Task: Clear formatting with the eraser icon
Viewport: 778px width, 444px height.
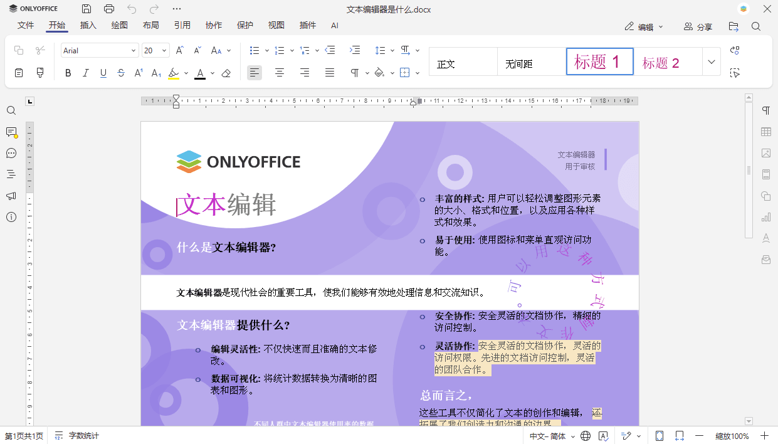Action: pyautogui.click(x=226, y=73)
